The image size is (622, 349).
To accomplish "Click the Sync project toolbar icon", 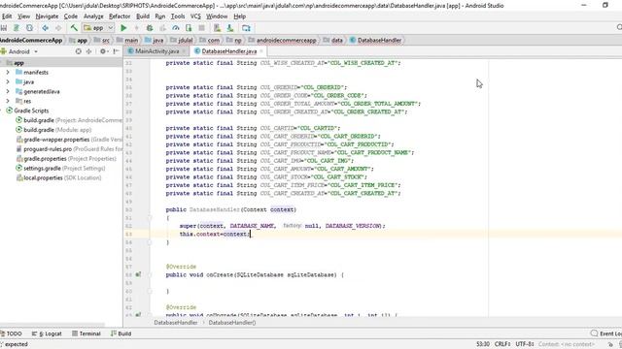I will pos(17,28).
